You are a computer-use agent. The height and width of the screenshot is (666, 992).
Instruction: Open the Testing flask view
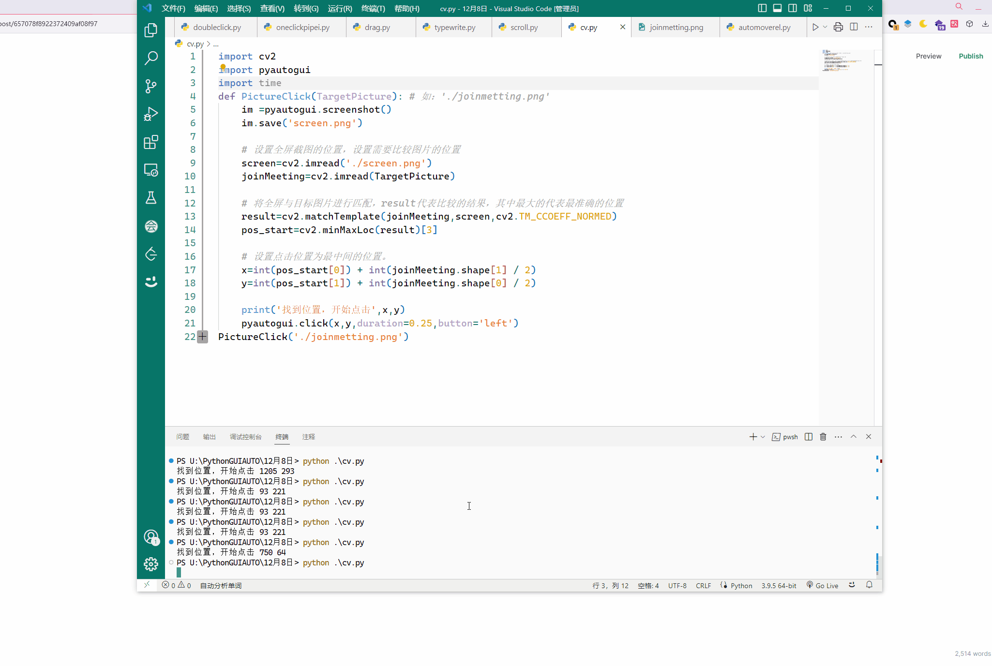(x=151, y=198)
